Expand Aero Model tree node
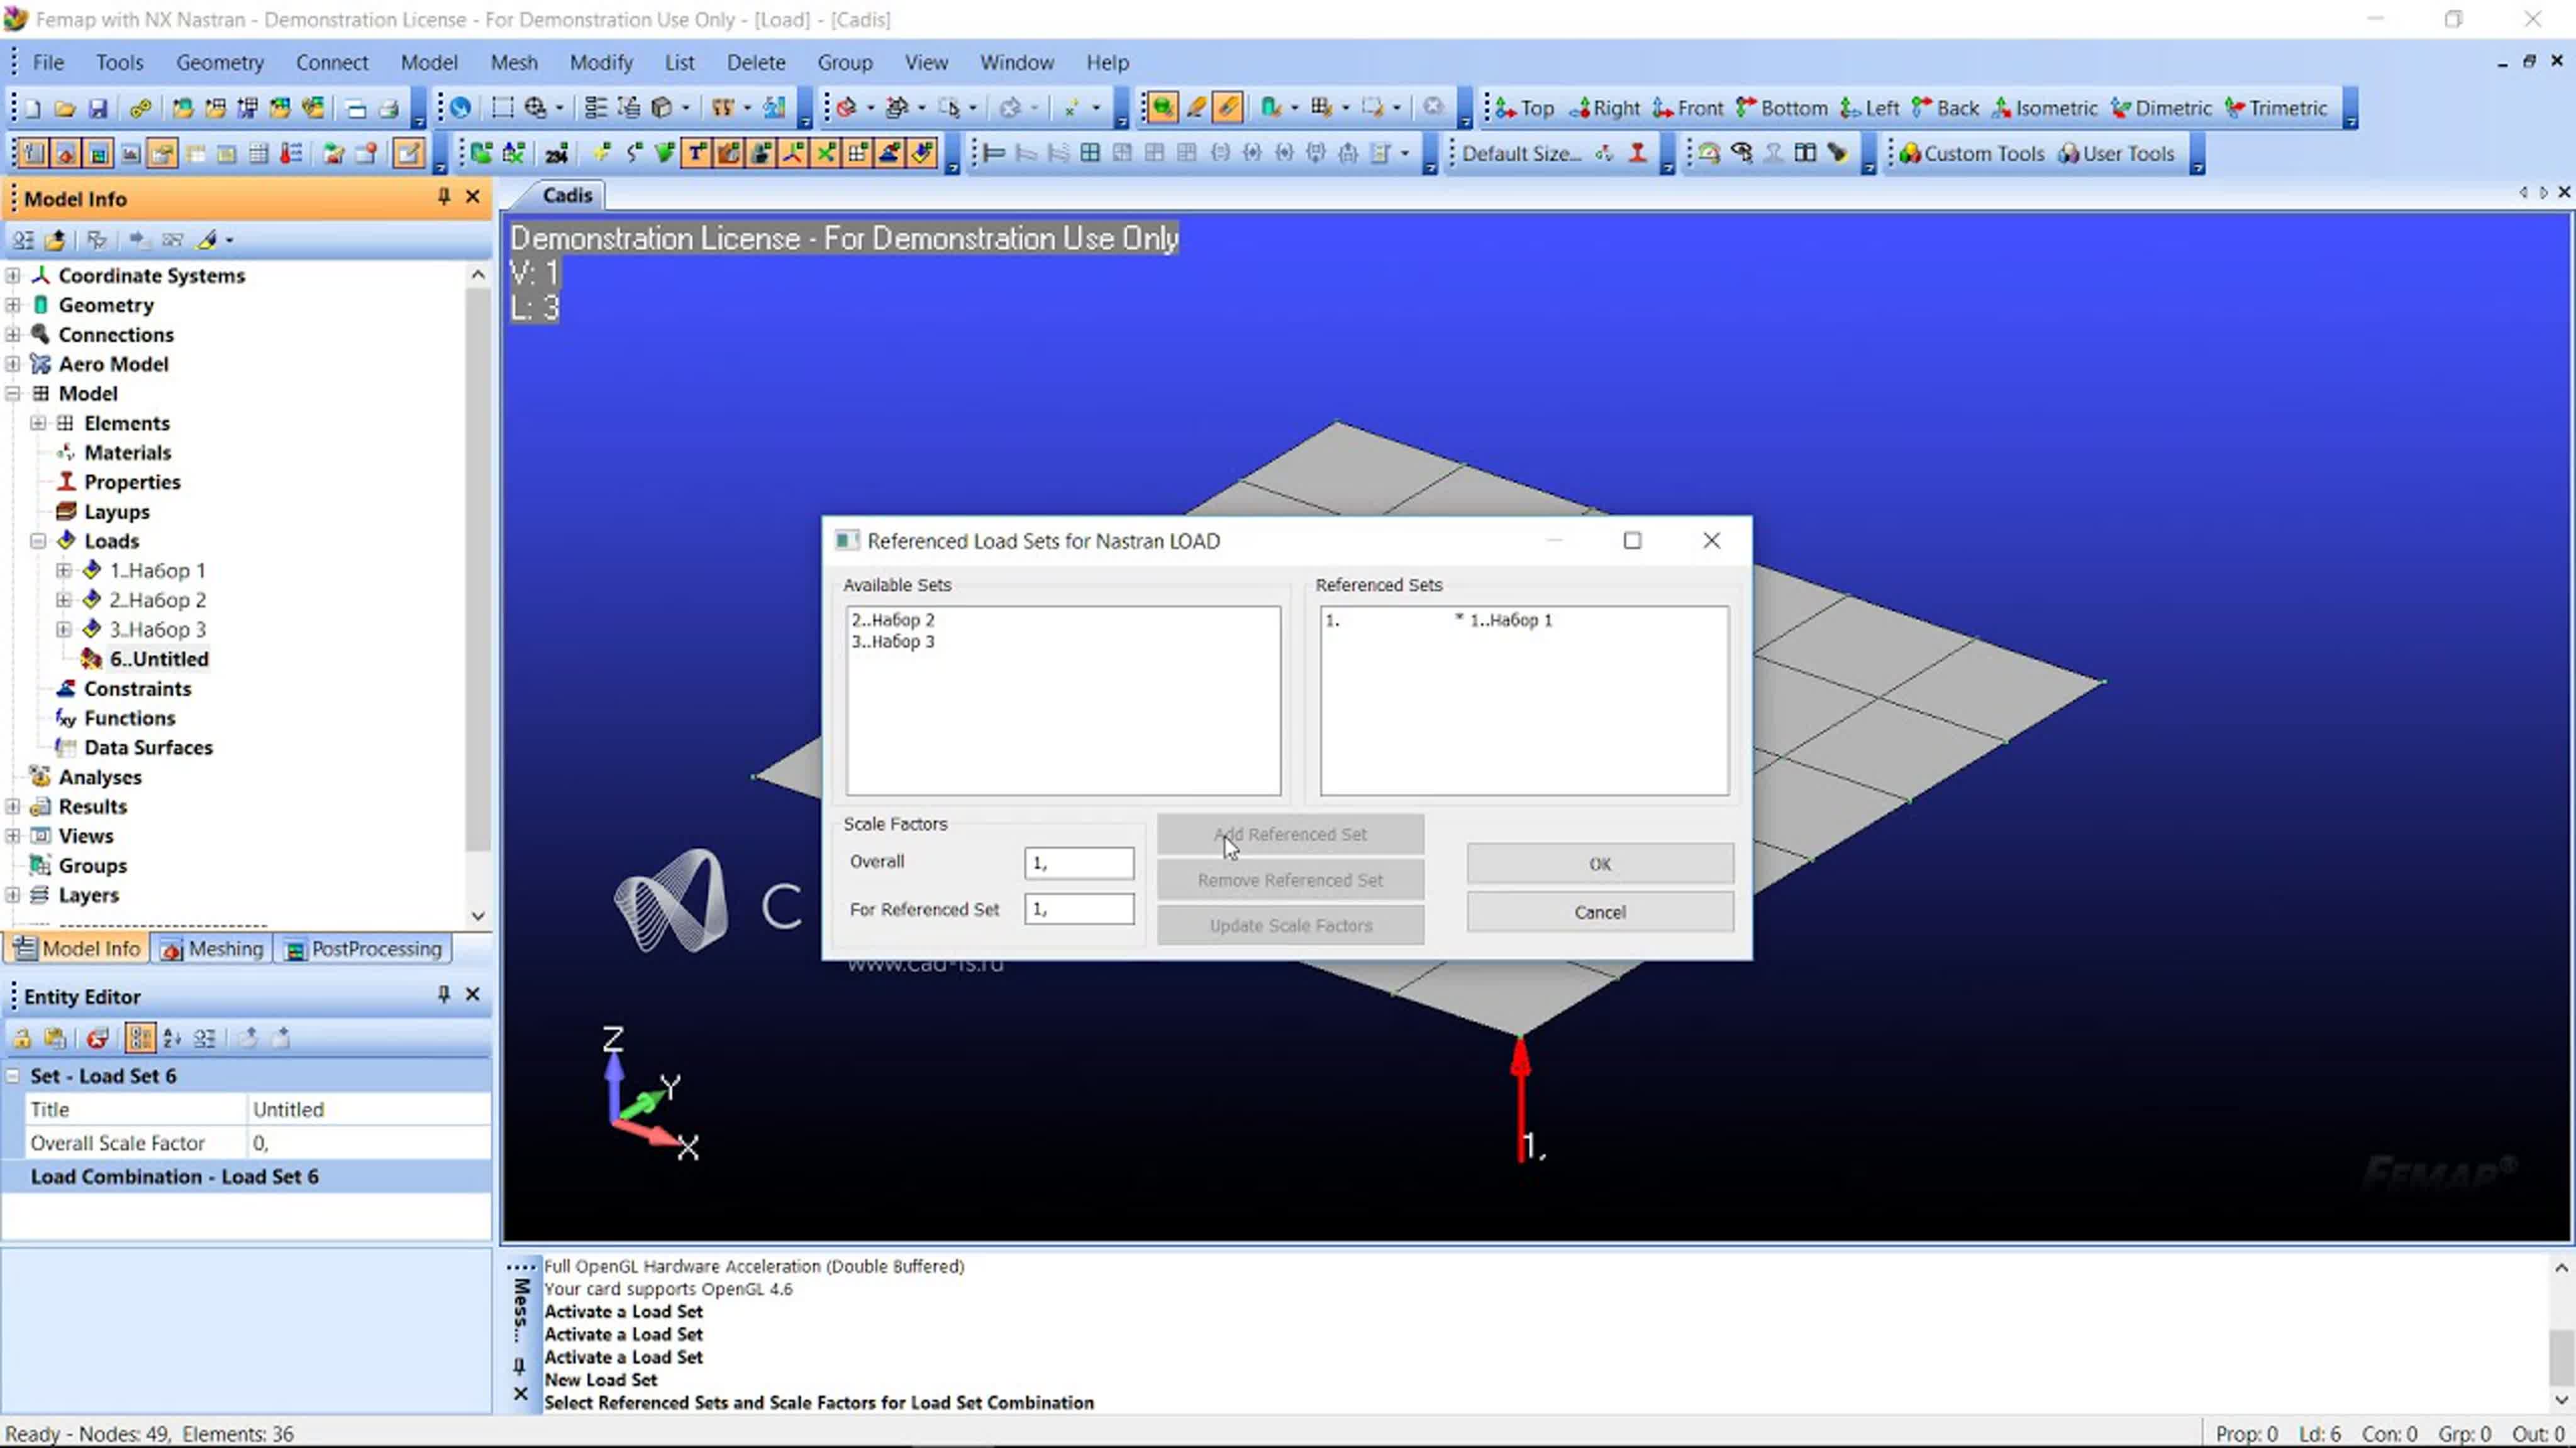2576x1448 pixels. (x=13, y=364)
